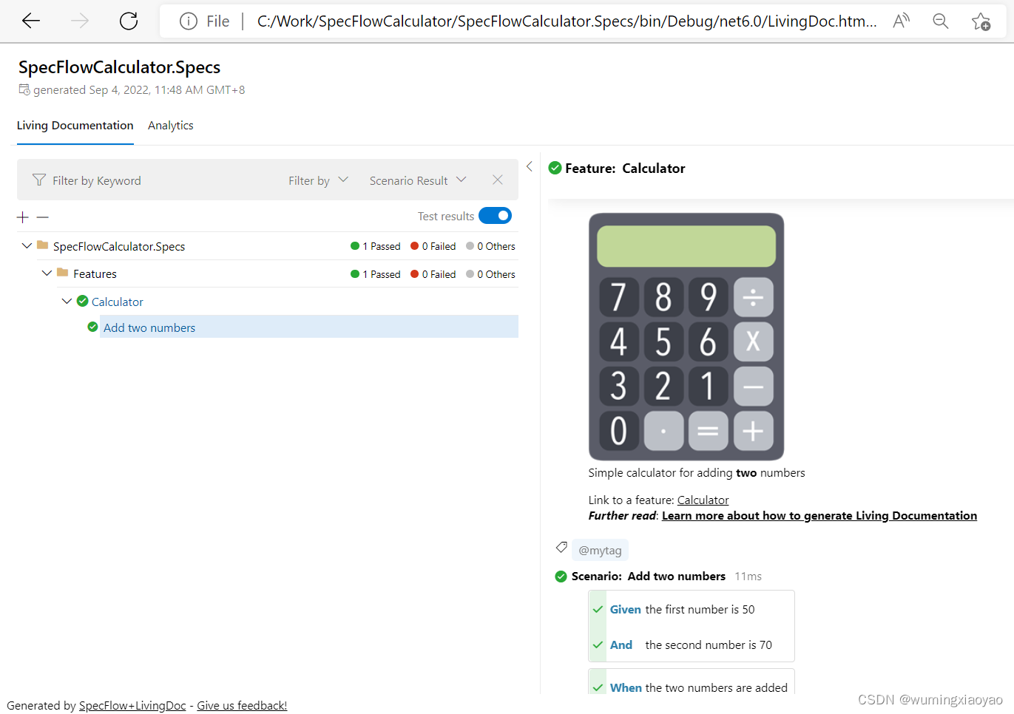
Task: Click the scenario green passed check icon
Action: (561, 577)
